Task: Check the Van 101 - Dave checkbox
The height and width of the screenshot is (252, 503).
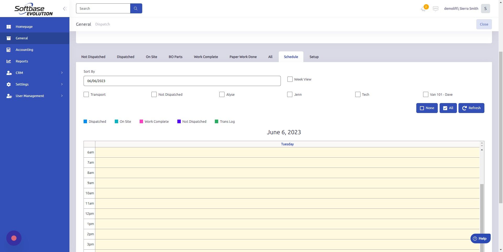Action: (426, 94)
